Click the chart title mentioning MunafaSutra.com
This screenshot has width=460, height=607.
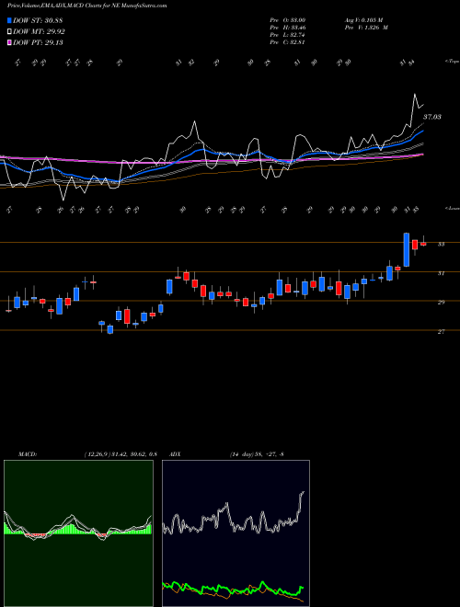click(87, 6)
